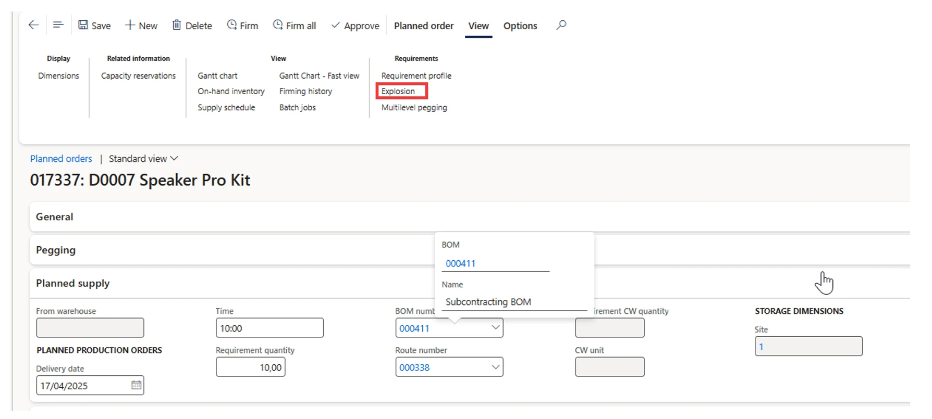Click Explosion under Requirements
Screen dimensions: 932x419
click(398, 91)
